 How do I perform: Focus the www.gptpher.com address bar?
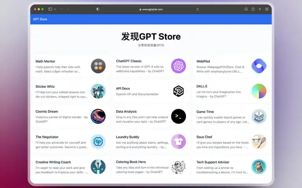(x=151, y=9)
